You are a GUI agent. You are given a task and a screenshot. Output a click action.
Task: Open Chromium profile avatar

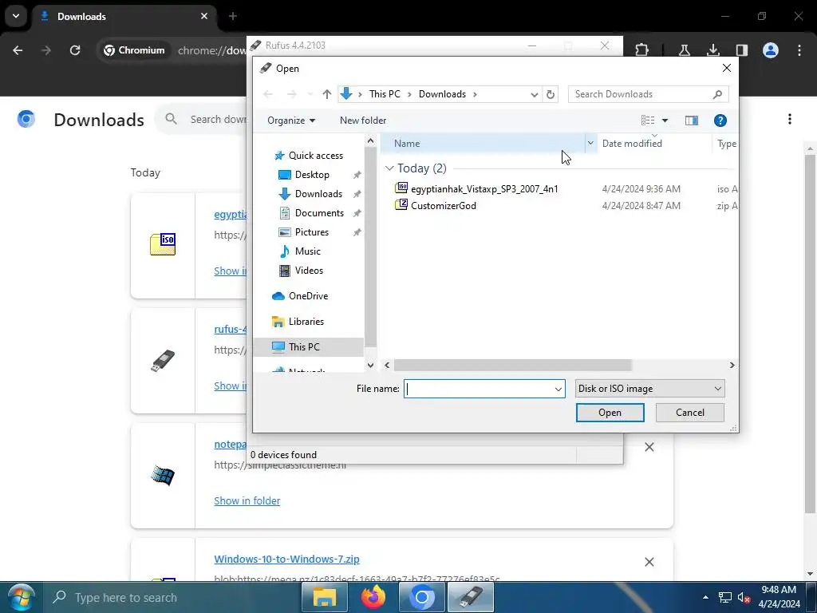[770, 50]
